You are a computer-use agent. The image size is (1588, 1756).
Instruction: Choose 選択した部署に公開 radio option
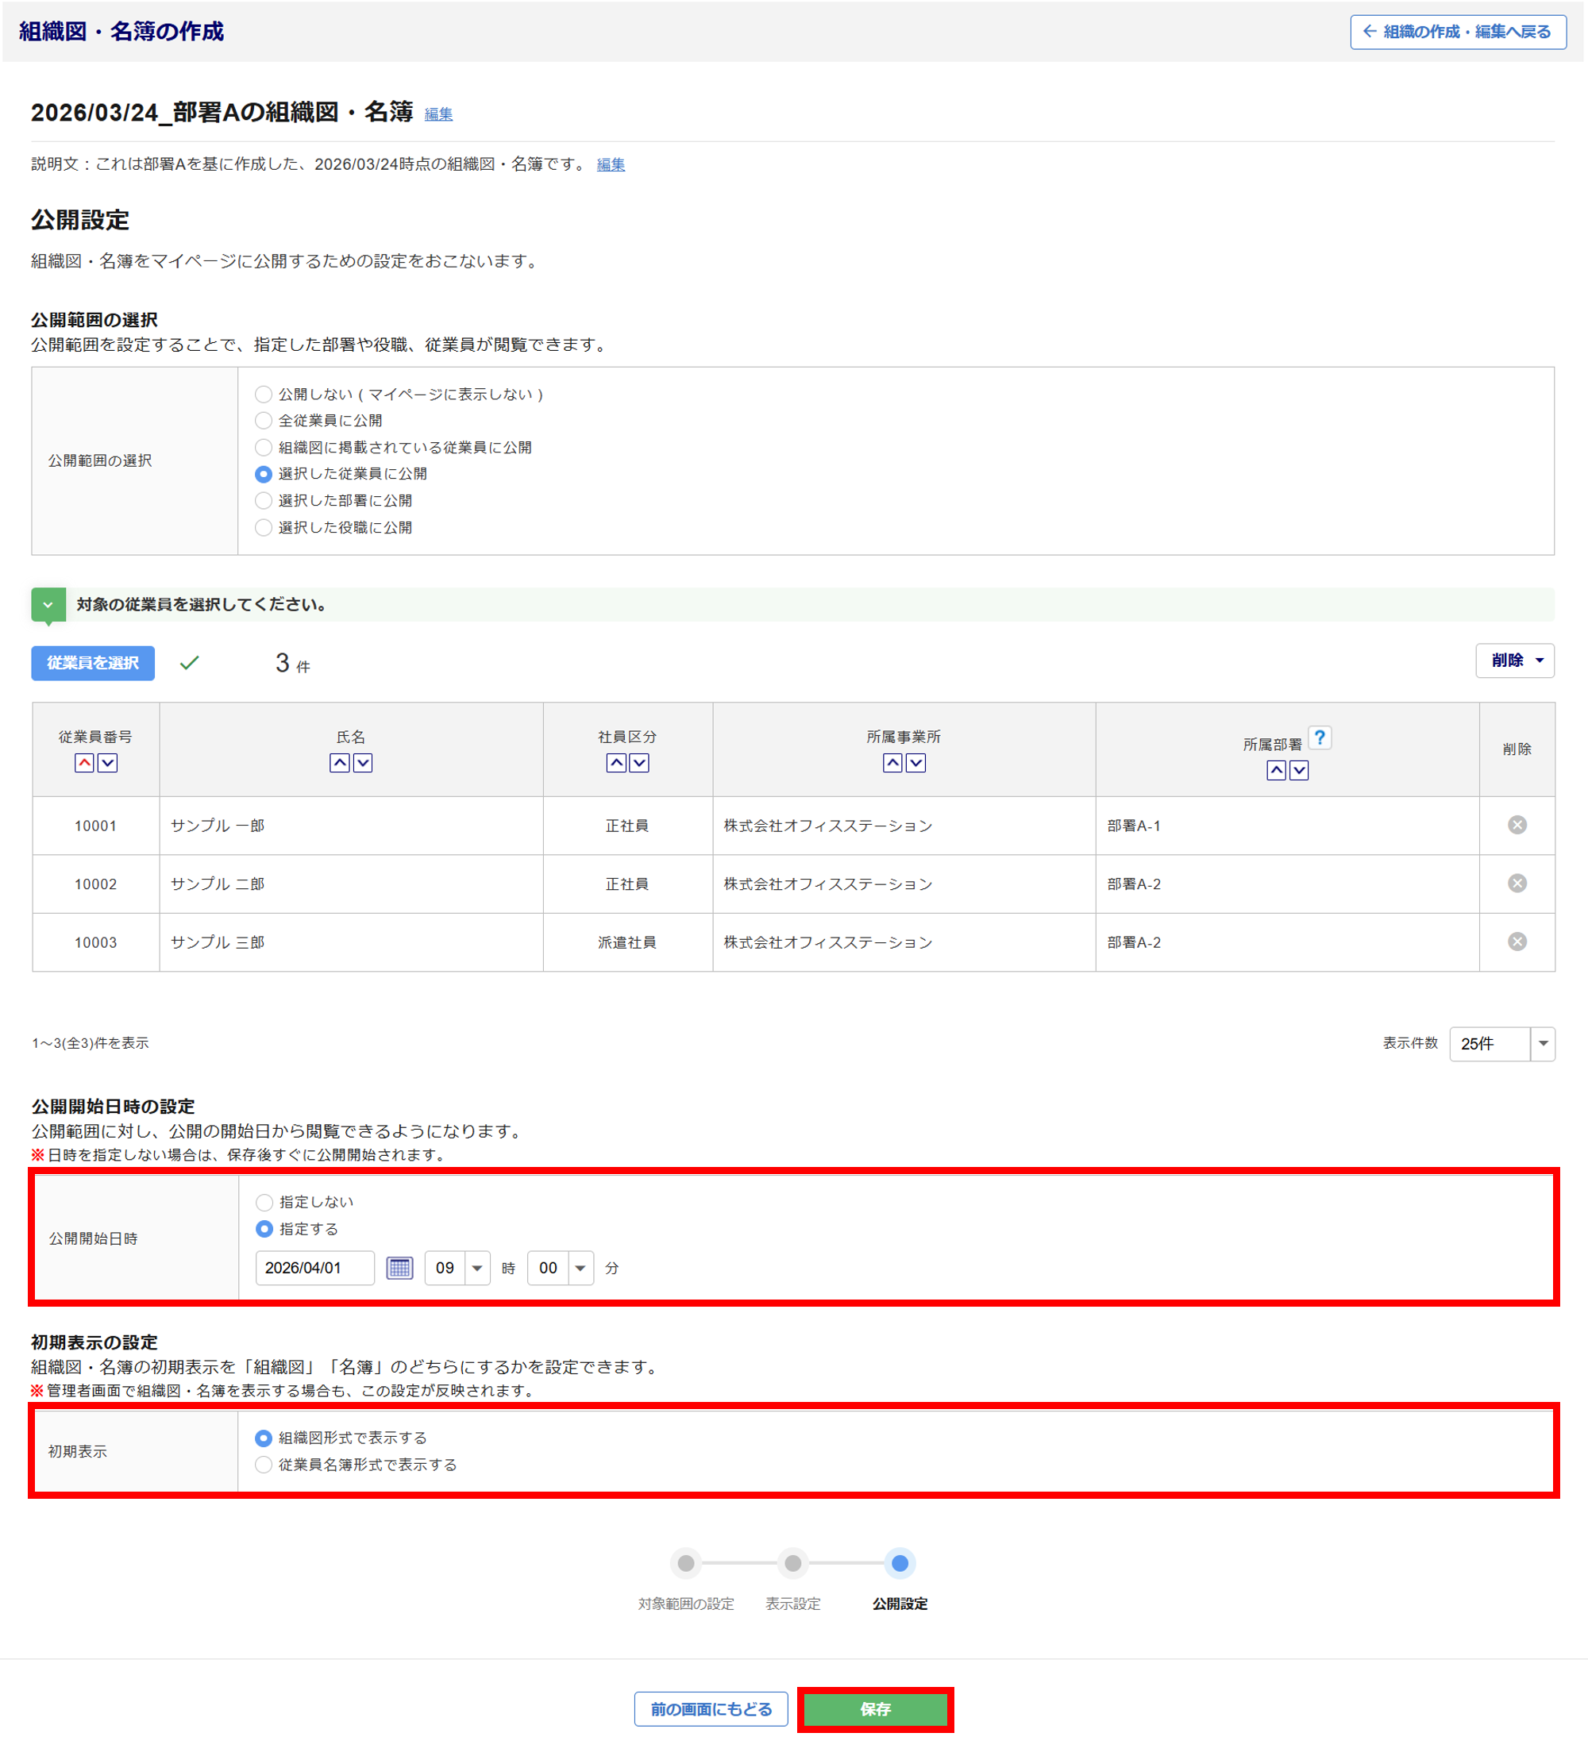pos(263,501)
